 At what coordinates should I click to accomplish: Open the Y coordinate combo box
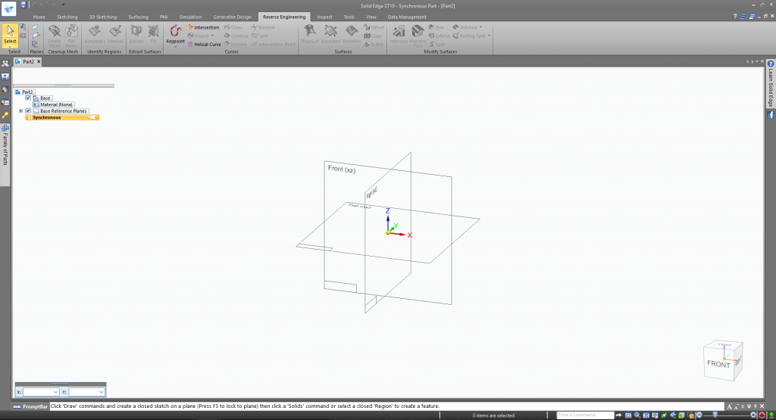[86, 392]
